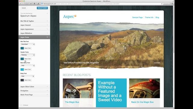This screenshot has height=109, width=193.
Task: Click The Magic Bus post thumbnail image
Action: click(x=78, y=88)
